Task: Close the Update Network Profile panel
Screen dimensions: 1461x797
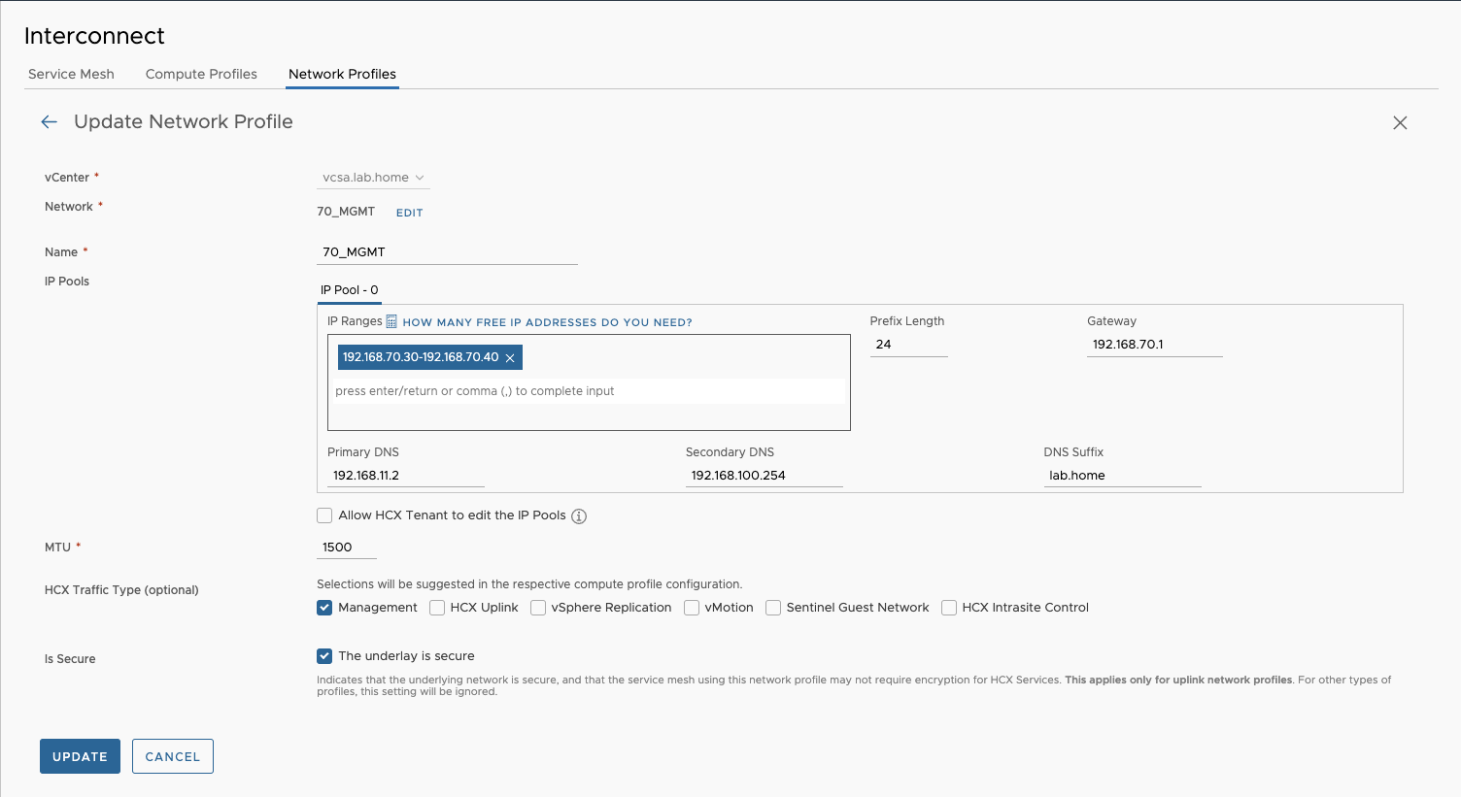Action: tap(1400, 122)
